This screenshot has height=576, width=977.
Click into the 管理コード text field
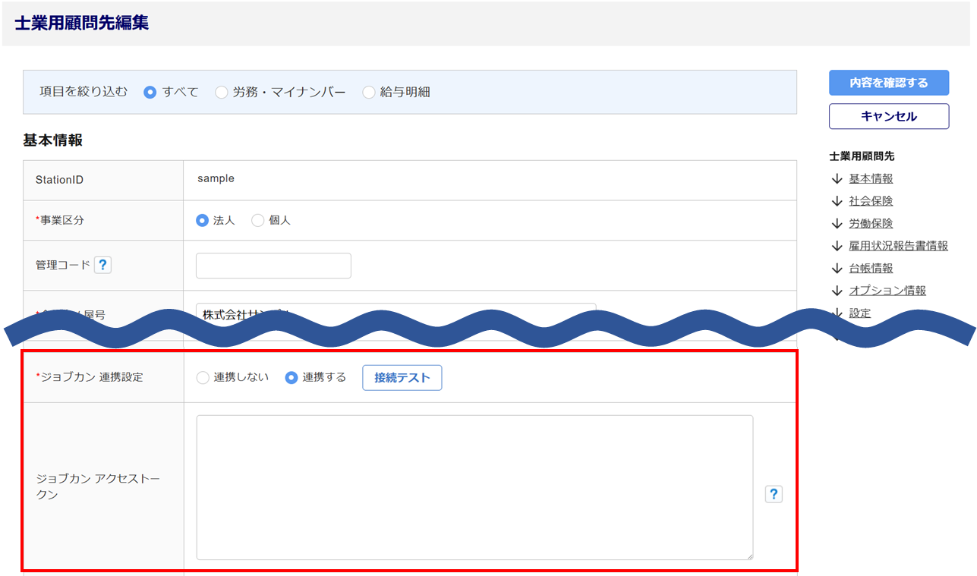pos(273,266)
